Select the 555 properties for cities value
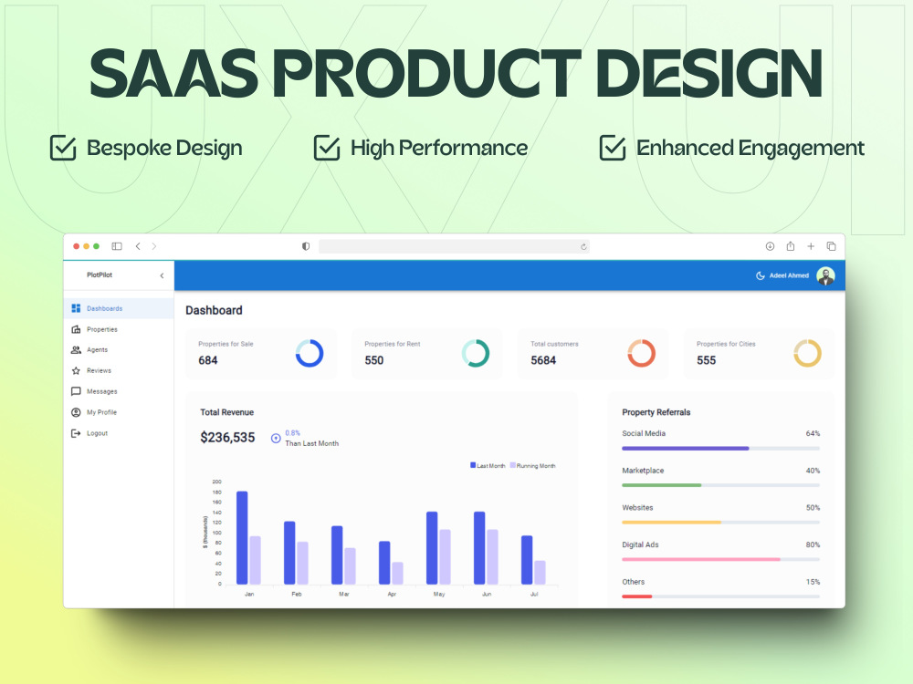This screenshot has height=684, width=913. 707,360
